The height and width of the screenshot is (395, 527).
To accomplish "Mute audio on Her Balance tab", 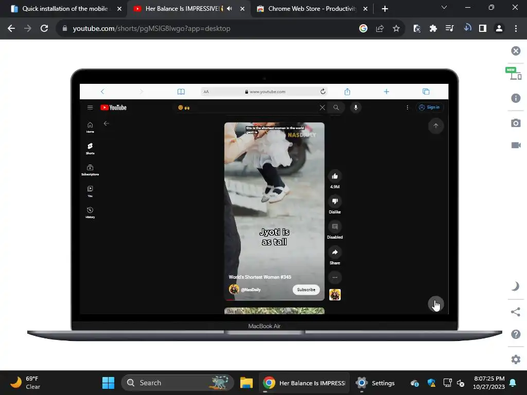I will (230, 9).
